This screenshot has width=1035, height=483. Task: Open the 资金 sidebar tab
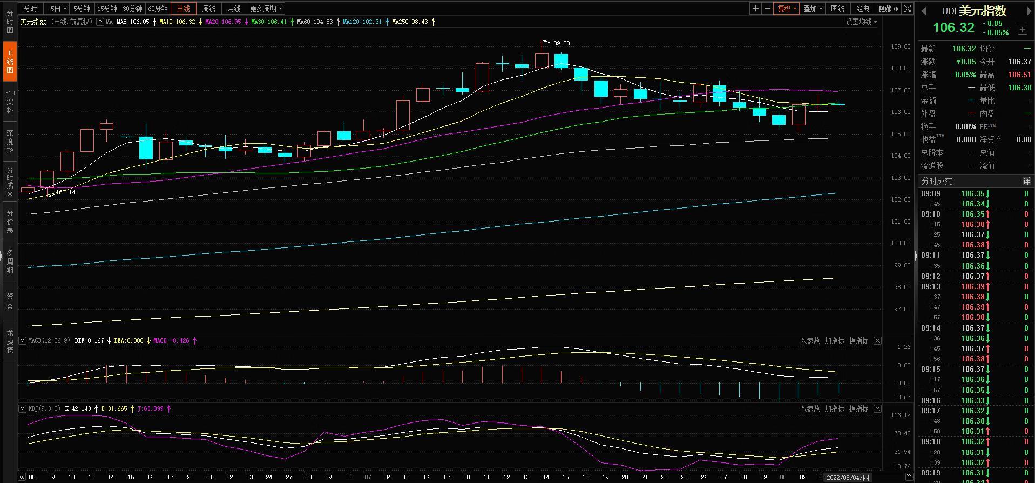tap(10, 301)
